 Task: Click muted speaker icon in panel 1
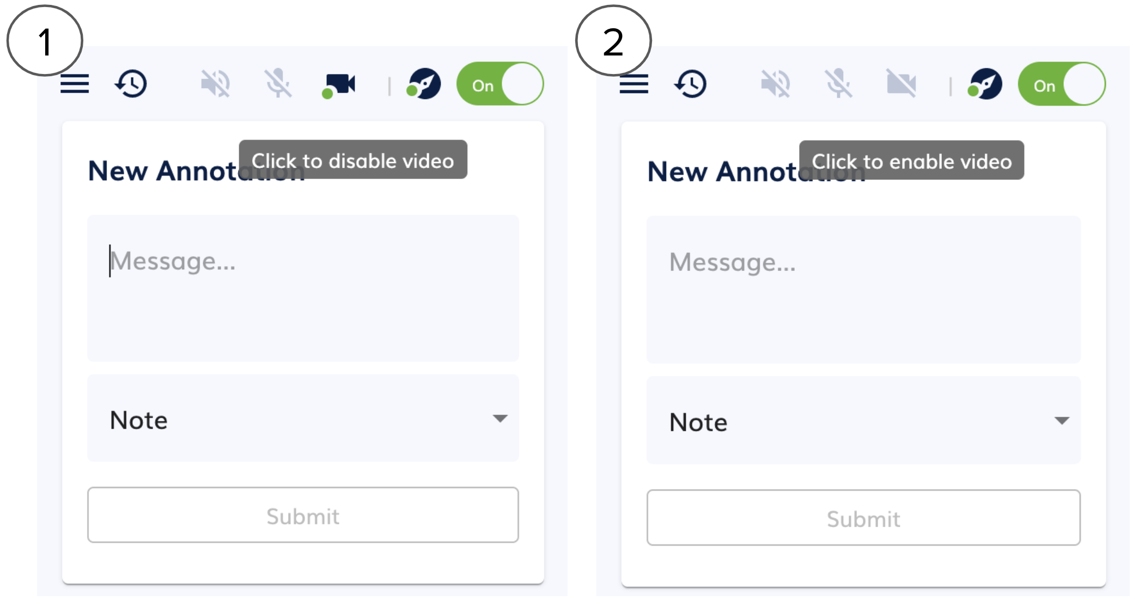(x=215, y=84)
